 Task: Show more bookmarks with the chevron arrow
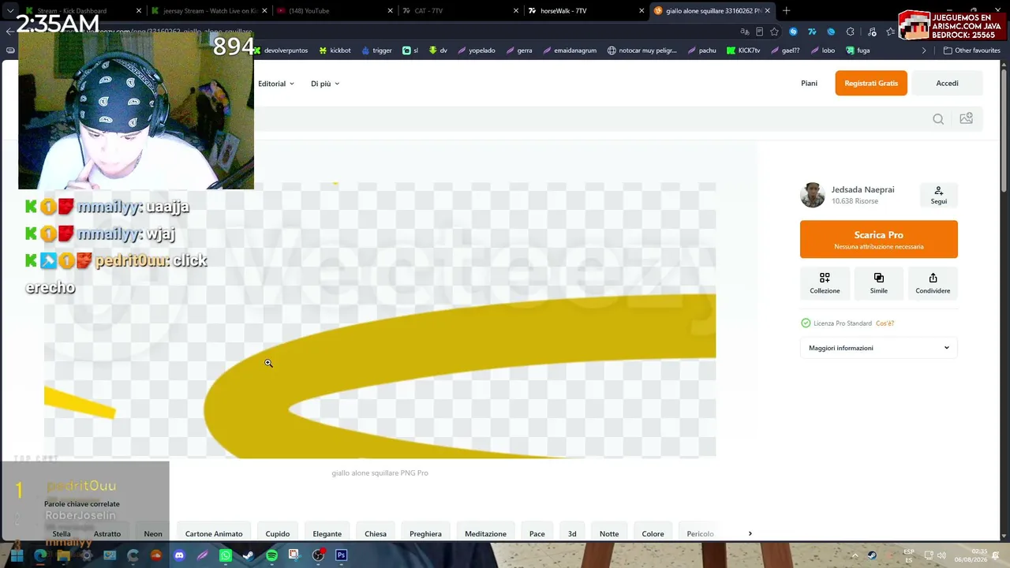coord(924,50)
